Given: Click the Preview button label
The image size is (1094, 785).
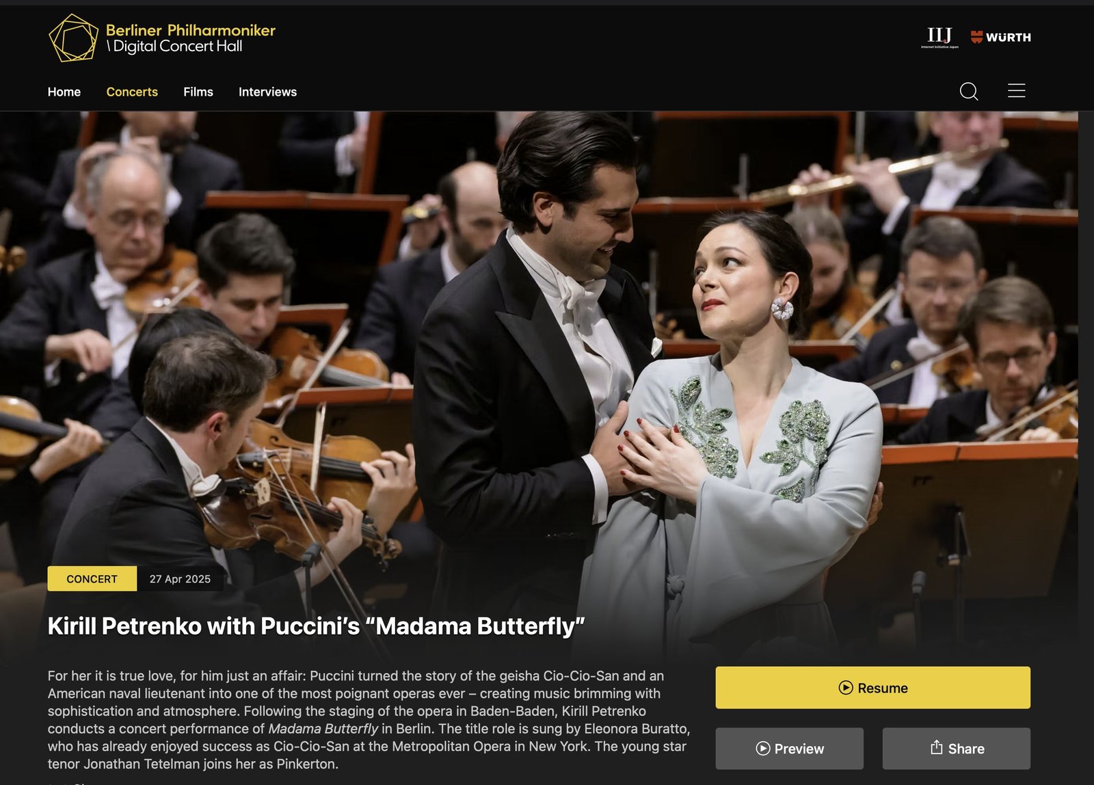Looking at the screenshot, I should pyautogui.click(x=799, y=749).
